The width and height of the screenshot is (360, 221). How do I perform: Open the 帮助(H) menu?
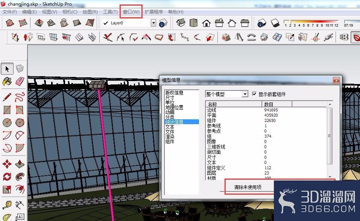click(x=176, y=12)
